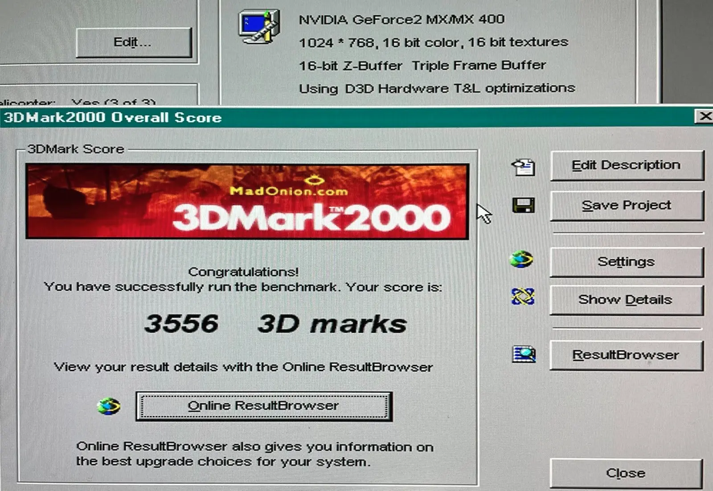Image resolution: width=713 pixels, height=491 pixels.
Task: Click '16-bit Z-Buffer Triple Frame Buffer' line
Action: (422, 65)
